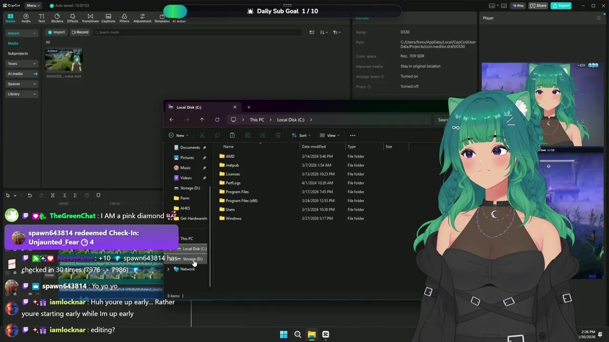Screen dimensions: 609x342
Task: Select the imported video thumbnail in Media
Action: click(x=64, y=60)
